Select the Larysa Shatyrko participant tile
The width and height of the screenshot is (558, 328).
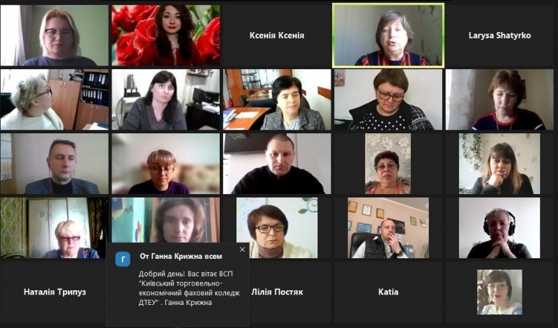(499, 36)
